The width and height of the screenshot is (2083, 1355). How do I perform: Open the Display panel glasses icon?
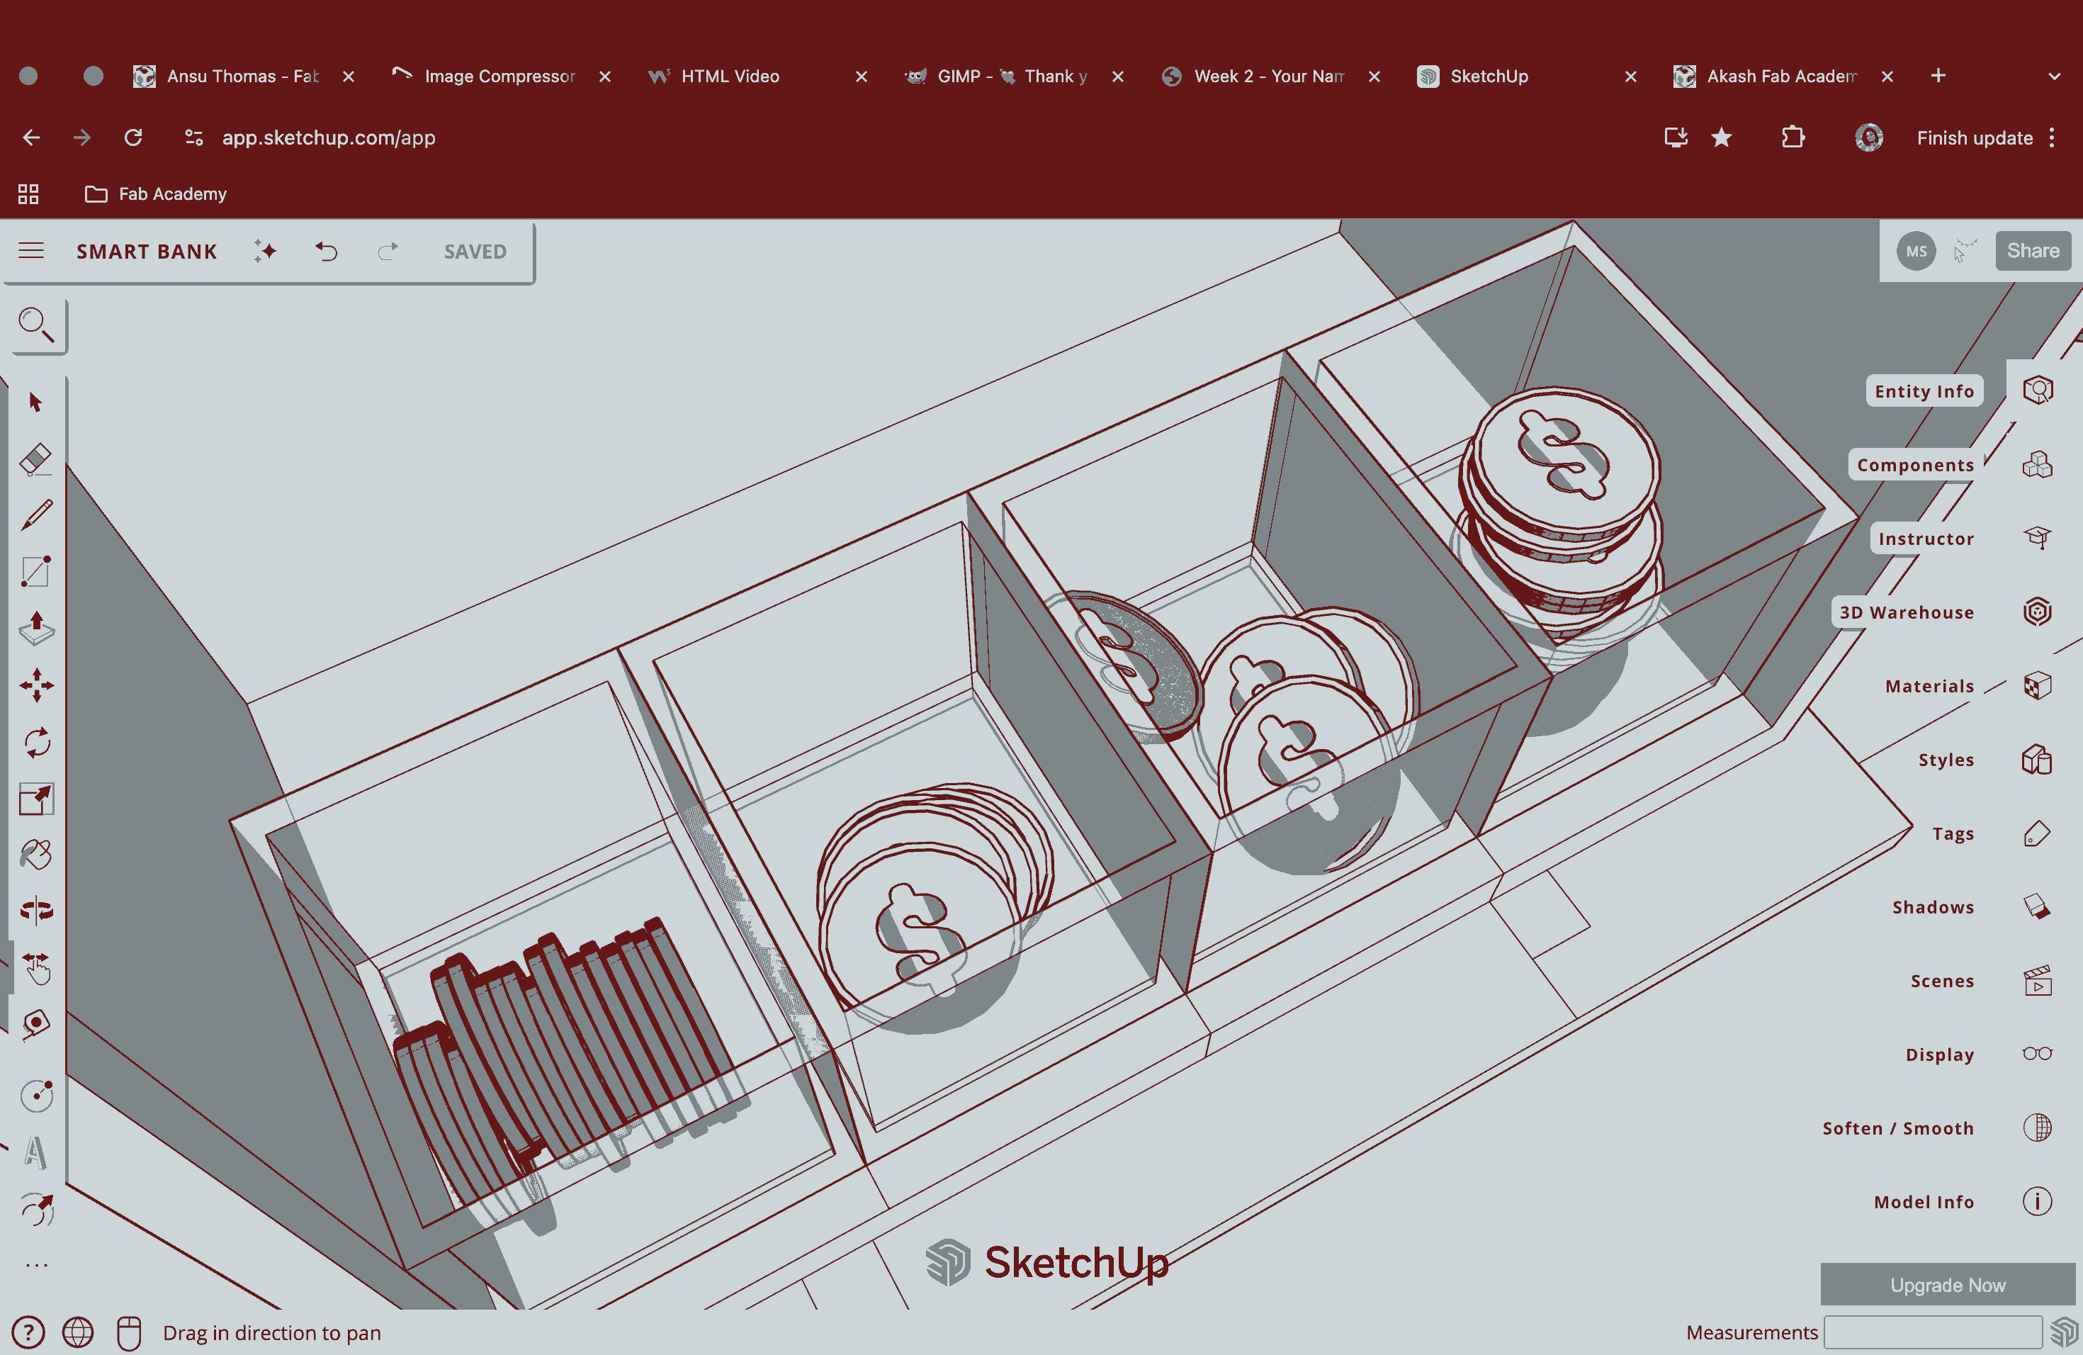click(x=2037, y=1054)
